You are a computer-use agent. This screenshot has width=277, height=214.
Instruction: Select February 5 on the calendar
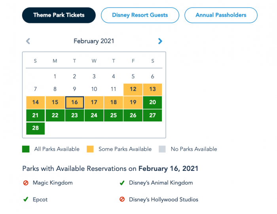(133, 77)
